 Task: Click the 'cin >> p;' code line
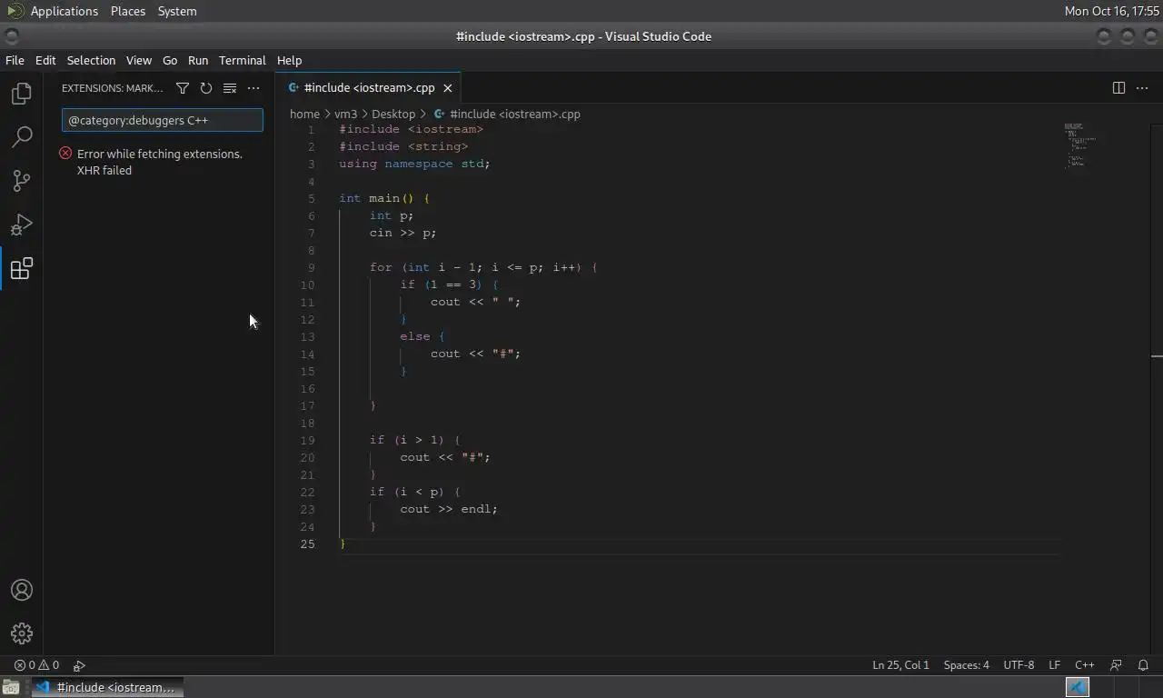pyautogui.click(x=403, y=233)
